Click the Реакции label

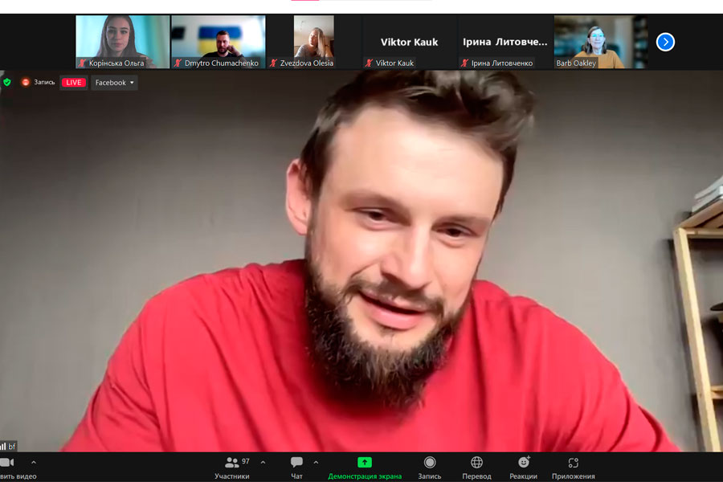[523, 476]
